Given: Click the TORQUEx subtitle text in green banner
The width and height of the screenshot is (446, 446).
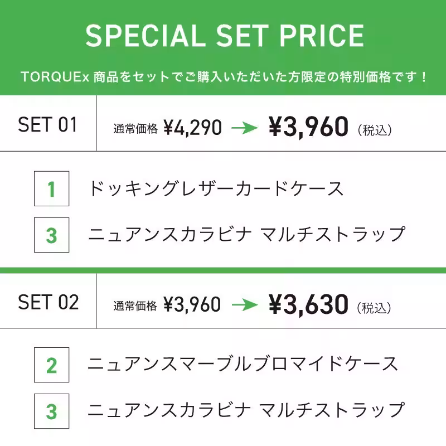Looking at the screenshot, I should (223, 76).
